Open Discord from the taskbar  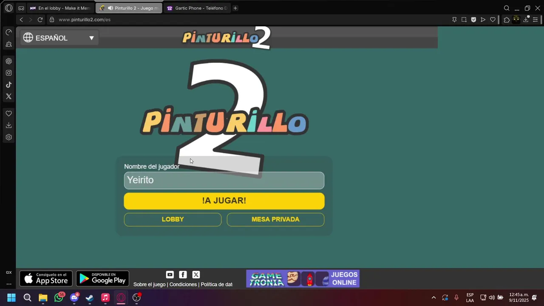pyautogui.click(x=74, y=297)
